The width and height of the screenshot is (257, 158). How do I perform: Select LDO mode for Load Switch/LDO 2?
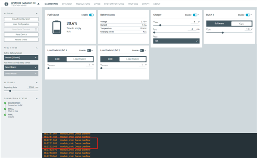coord(110,59)
